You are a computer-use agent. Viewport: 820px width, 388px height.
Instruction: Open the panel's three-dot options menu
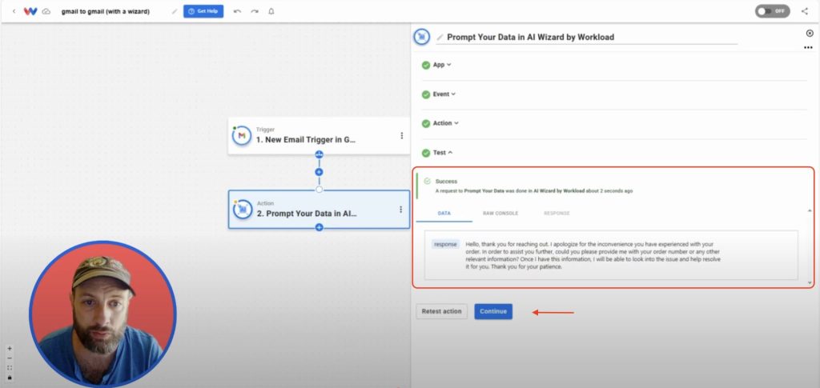pos(809,47)
